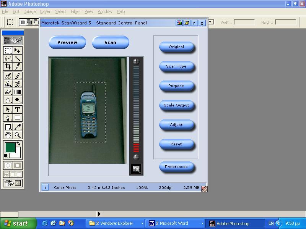Click the Scan button
Screen dimensions: 306x229
[x=111, y=42]
